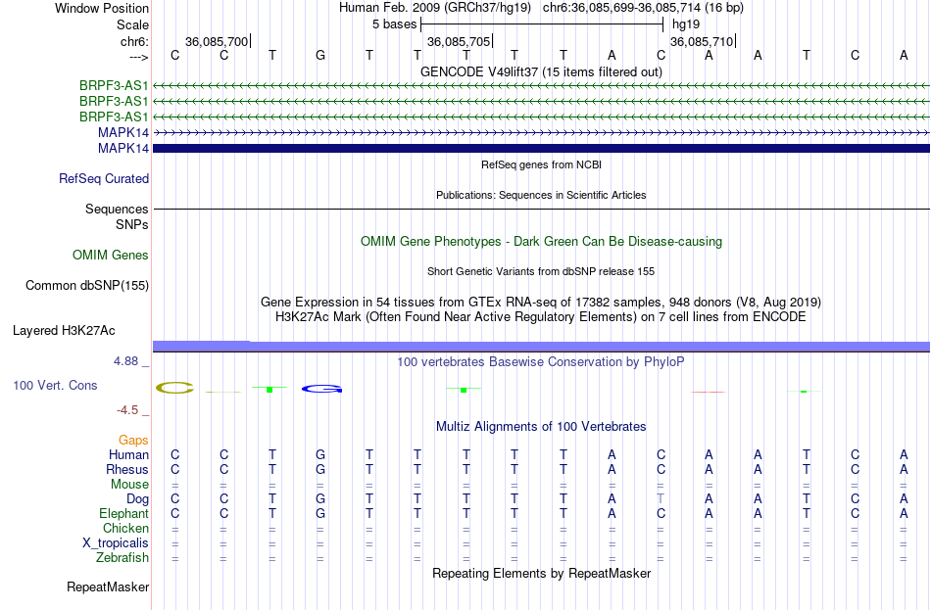Click the chr6:36,085,699-36,085,714 (16 bp) position text
Image resolution: width=931 pixels, height=610 pixels.
click(x=643, y=8)
